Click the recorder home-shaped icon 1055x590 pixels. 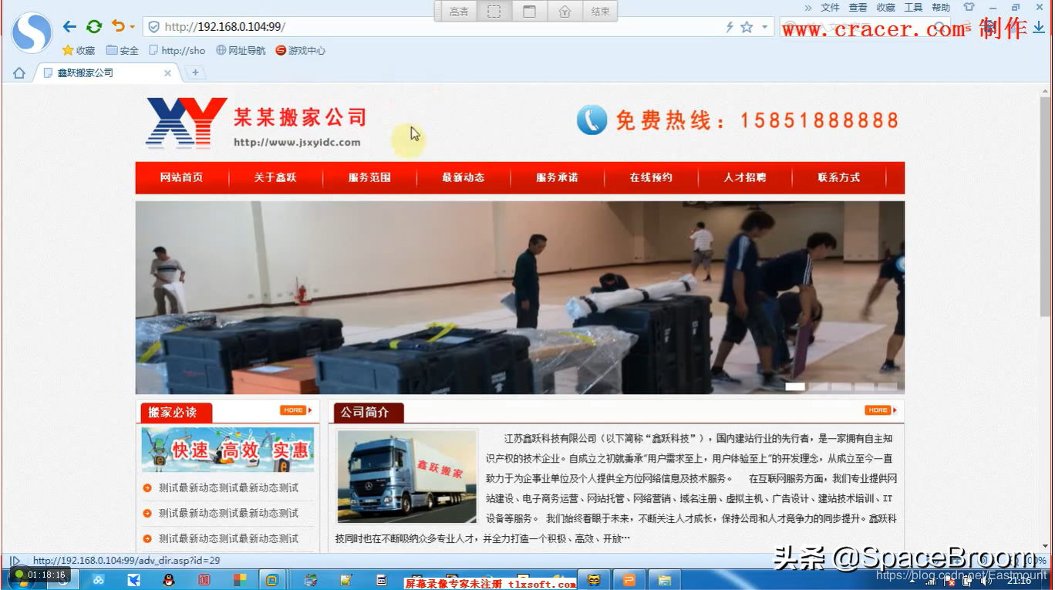point(565,12)
